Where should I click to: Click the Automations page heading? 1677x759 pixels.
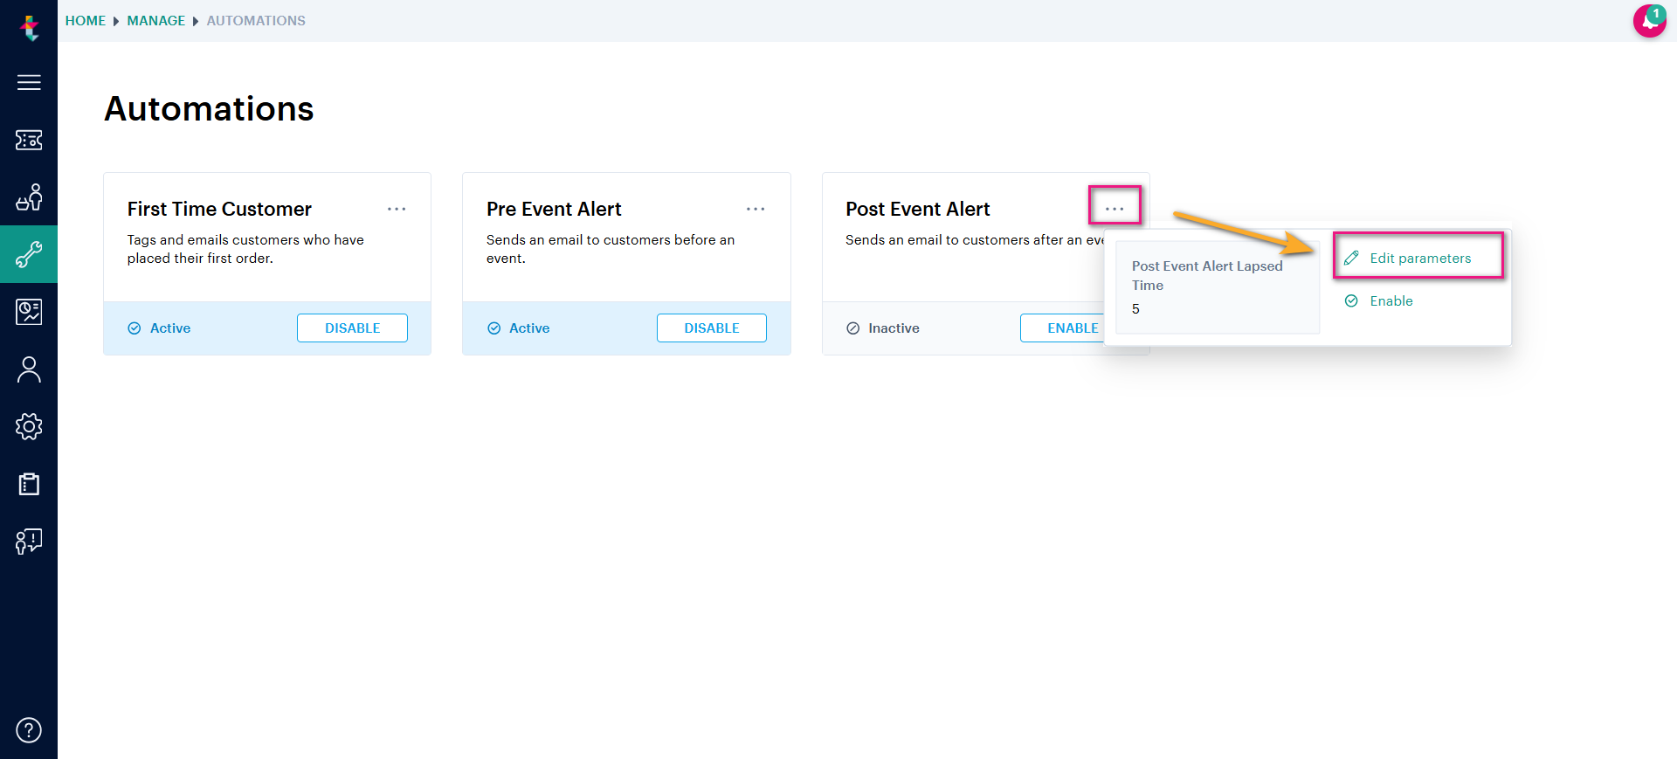[209, 108]
